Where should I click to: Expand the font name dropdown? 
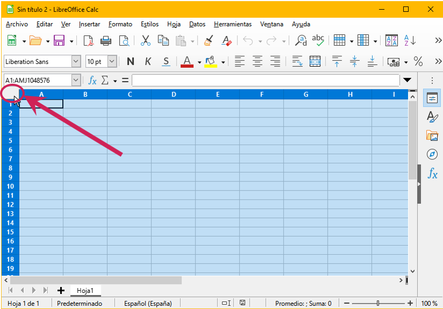tap(75, 62)
